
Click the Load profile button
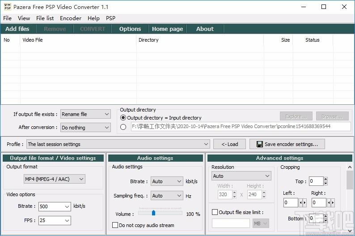[229, 144]
